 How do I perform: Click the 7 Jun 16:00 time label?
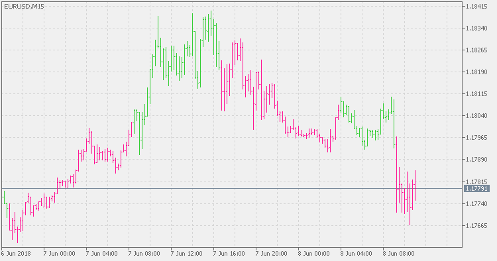229,254
